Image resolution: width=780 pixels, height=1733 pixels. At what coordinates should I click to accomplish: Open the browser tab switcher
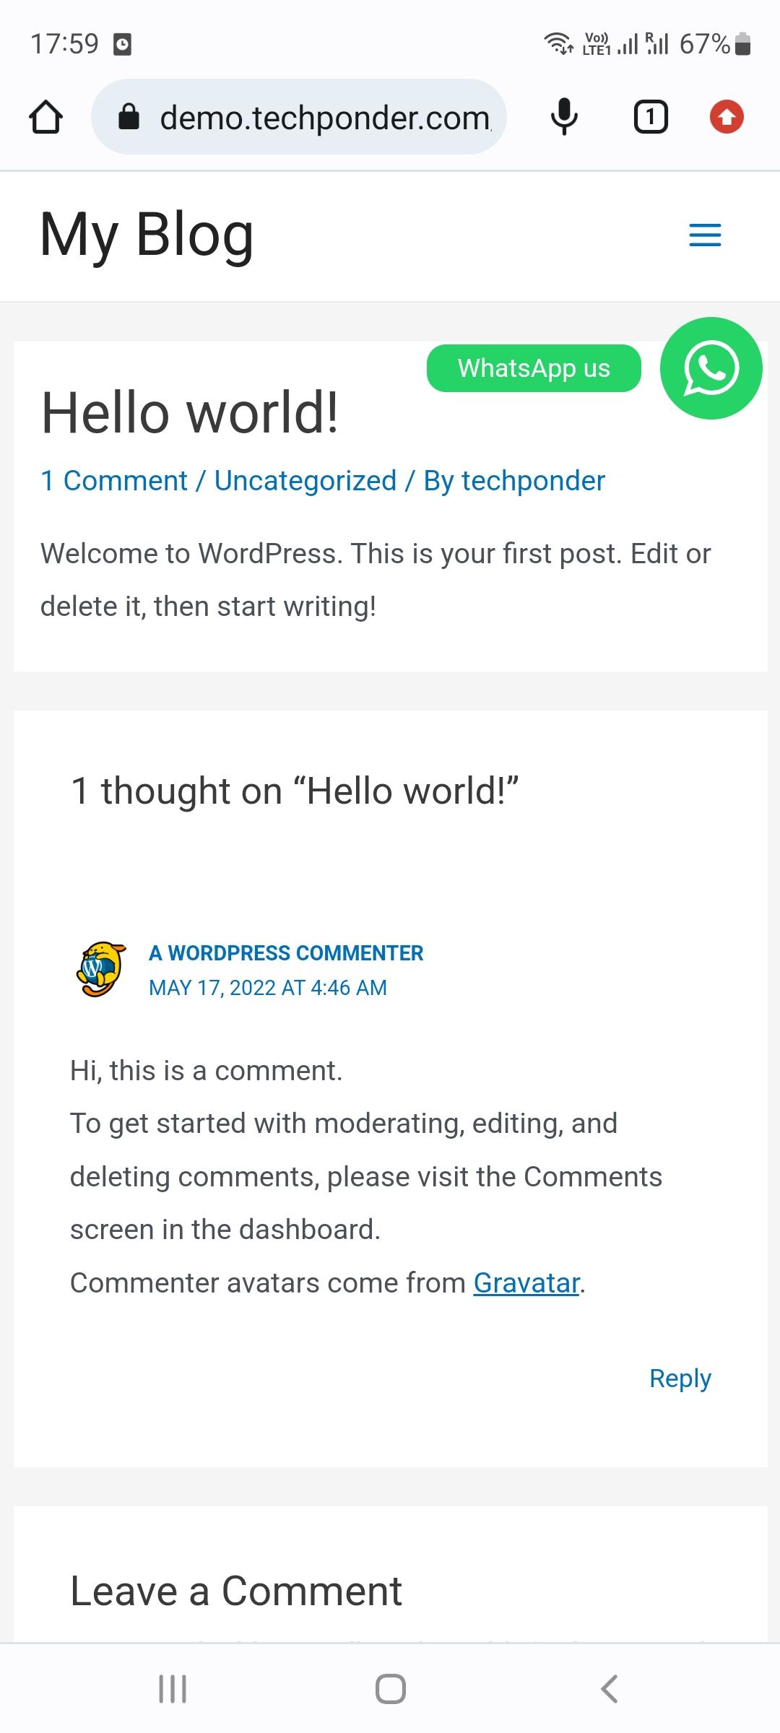pyautogui.click(x=649, y=116)
